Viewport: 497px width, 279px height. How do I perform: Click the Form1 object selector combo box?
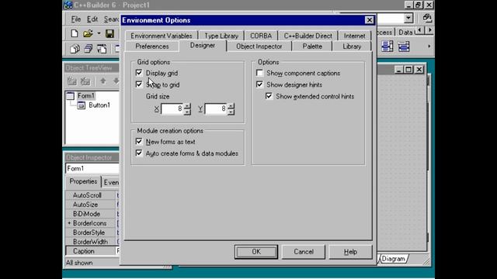click(92, 168)
